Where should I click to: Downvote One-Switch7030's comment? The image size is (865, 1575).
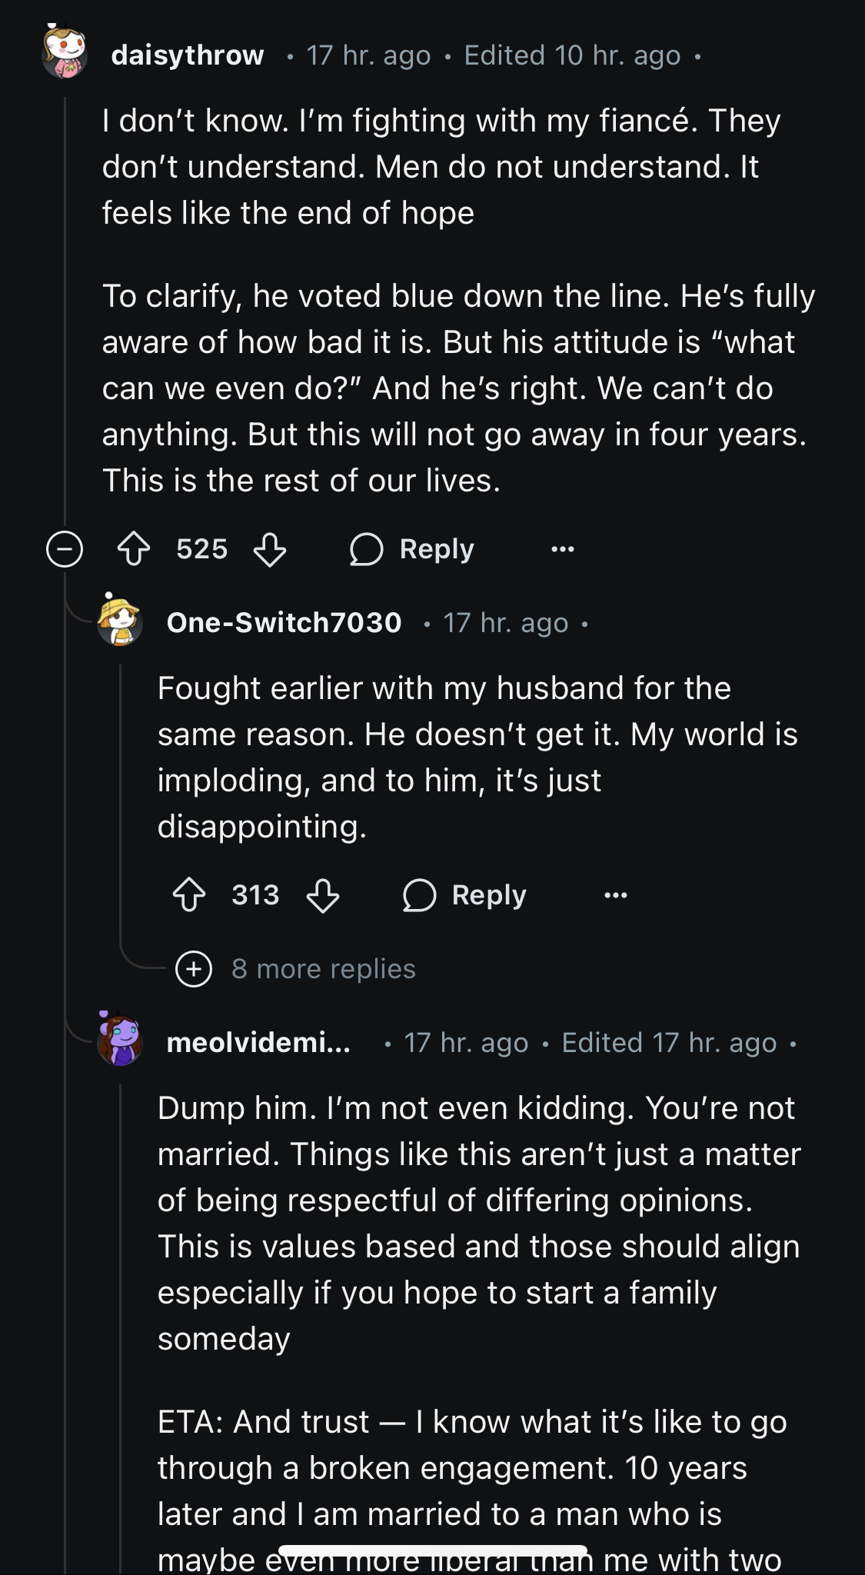point(323,895)
